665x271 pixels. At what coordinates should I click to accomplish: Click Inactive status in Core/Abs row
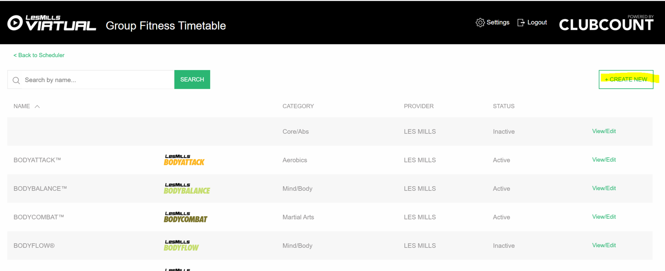[504, 132]
